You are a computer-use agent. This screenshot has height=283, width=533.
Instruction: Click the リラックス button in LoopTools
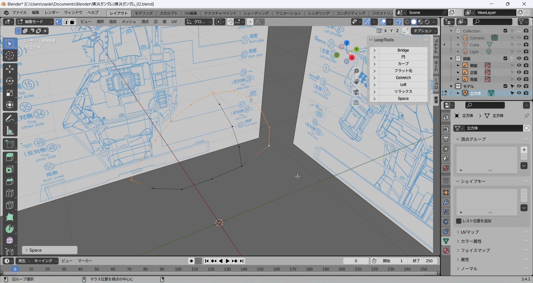403,91
